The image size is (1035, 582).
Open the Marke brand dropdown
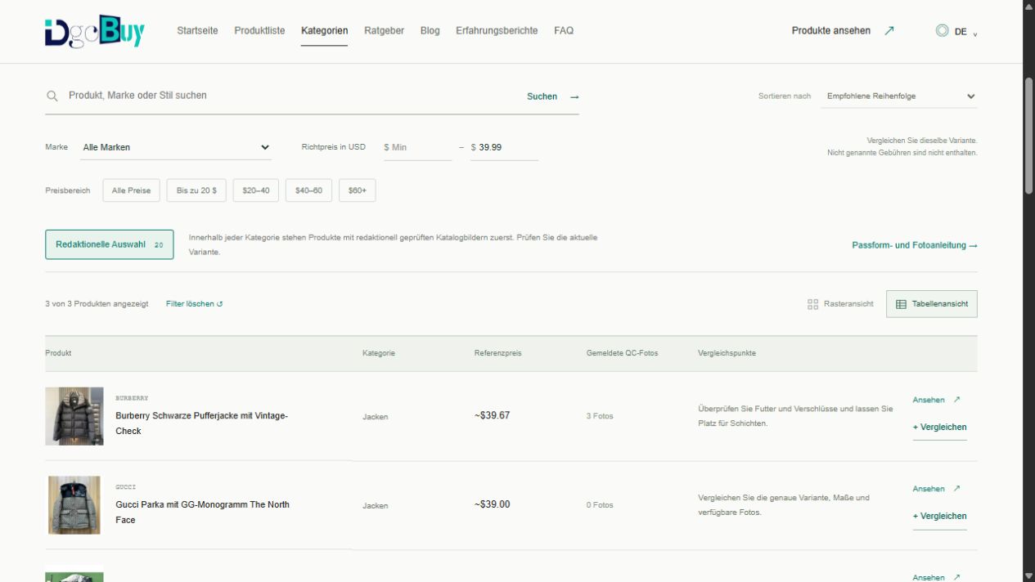177,147
